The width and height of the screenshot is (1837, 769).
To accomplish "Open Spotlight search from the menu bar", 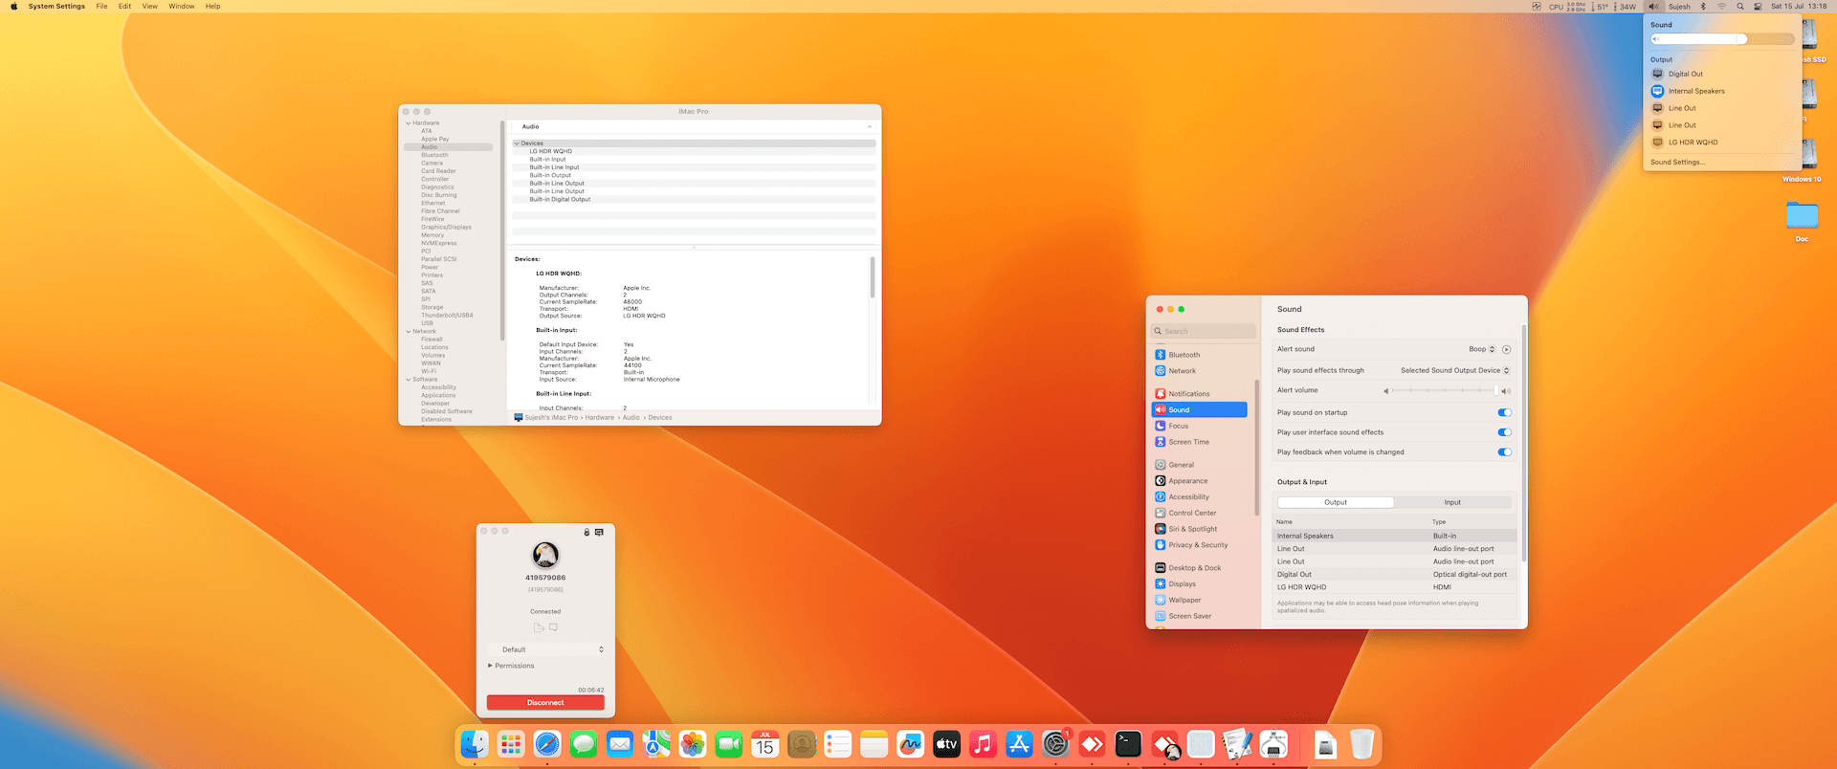I will coord(1740,6).
